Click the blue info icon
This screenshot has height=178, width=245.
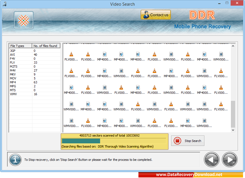tap(15, 160)
